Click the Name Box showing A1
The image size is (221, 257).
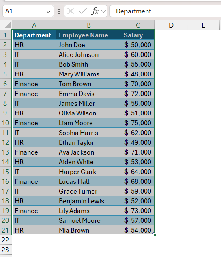pos(28,11)
